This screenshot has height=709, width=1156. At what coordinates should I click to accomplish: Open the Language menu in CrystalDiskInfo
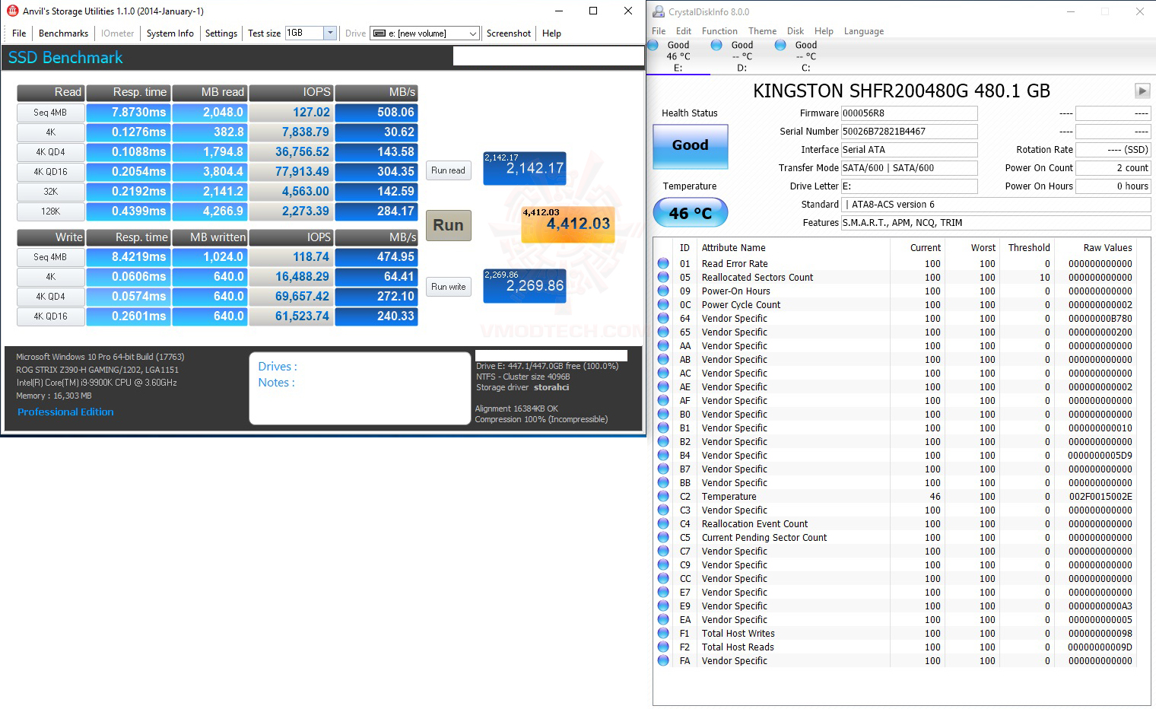864,31
